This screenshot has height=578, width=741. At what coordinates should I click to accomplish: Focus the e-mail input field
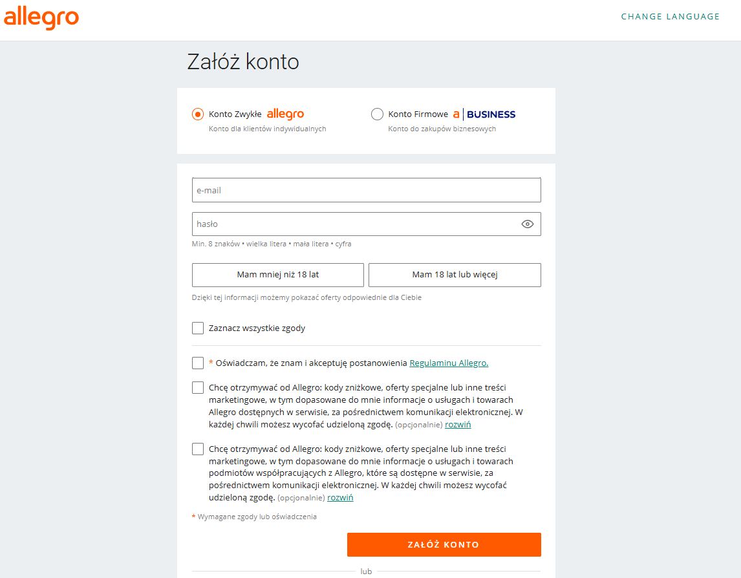(x=366, y=191)
